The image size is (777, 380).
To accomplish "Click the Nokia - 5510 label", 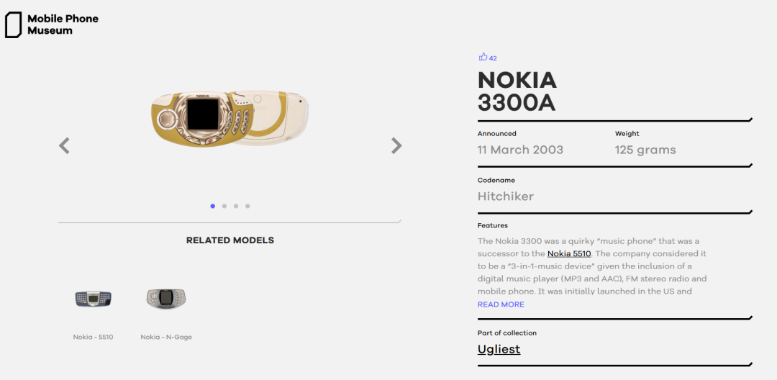I will (93, 338).
